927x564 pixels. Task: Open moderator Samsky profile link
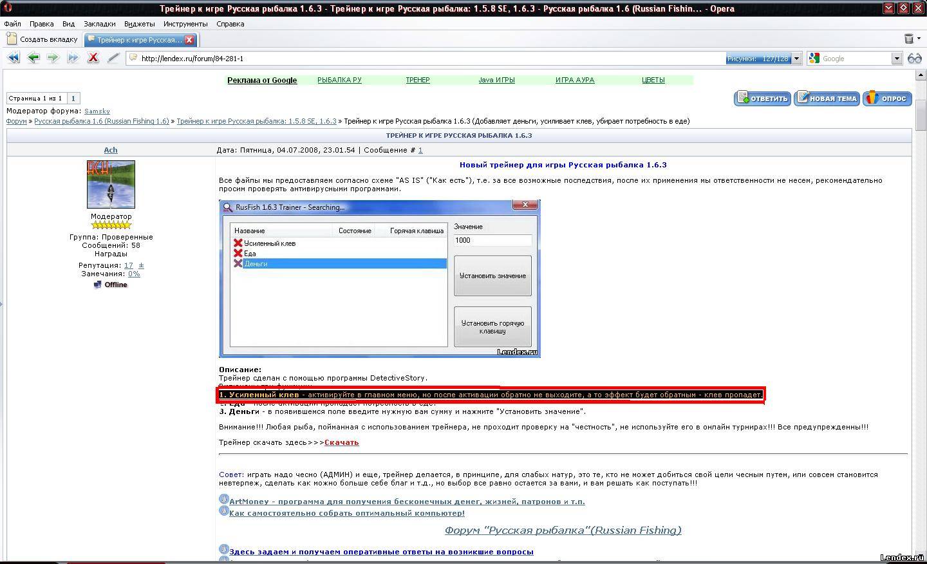tap(97, 111)
